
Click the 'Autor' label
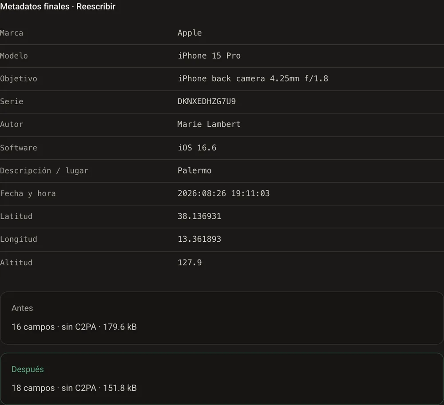coord(12,125)
